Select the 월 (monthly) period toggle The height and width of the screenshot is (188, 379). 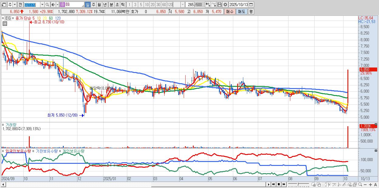coord(99,5)
